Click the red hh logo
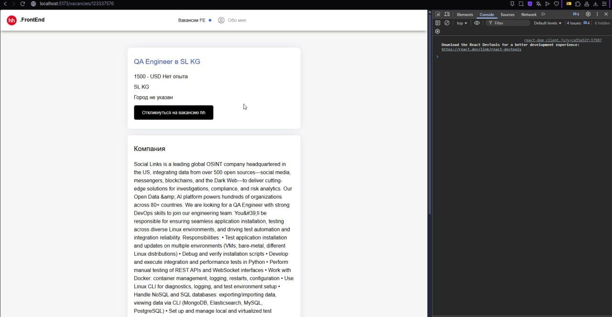Image resolution: width=612 pixels, height=317 pixels. 11,20
